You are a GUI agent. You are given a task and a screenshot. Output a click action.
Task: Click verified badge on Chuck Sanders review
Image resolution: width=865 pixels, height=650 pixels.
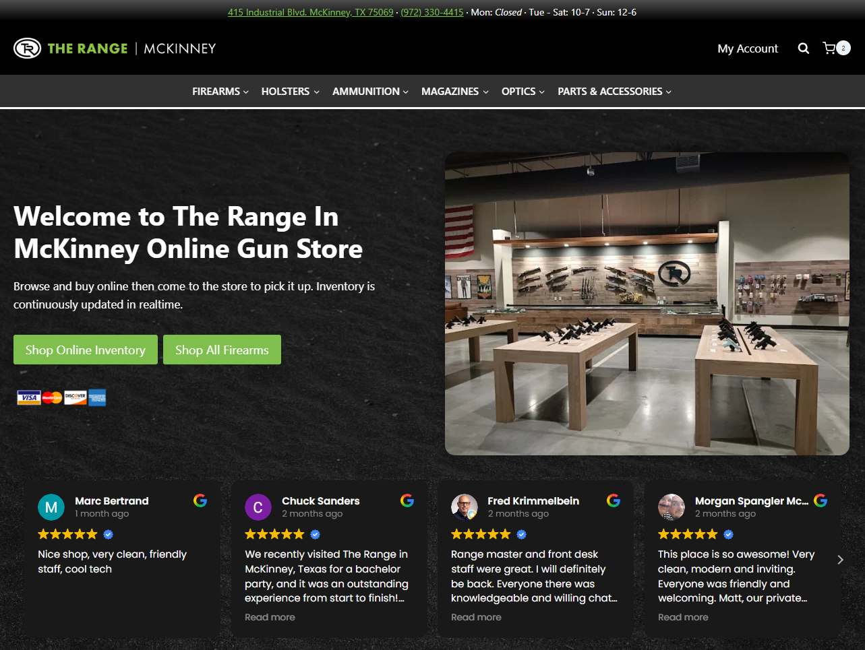[315, 534]
